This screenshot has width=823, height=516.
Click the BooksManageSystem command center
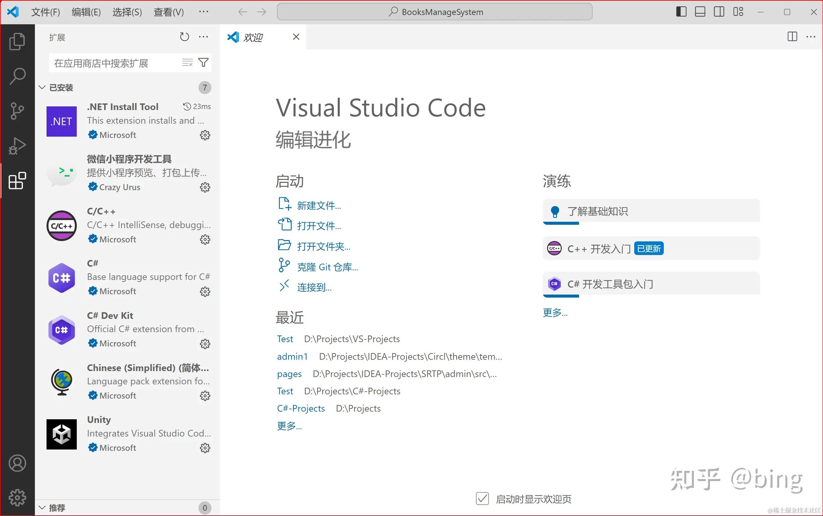pyautogui.click(x=434, y=12)
